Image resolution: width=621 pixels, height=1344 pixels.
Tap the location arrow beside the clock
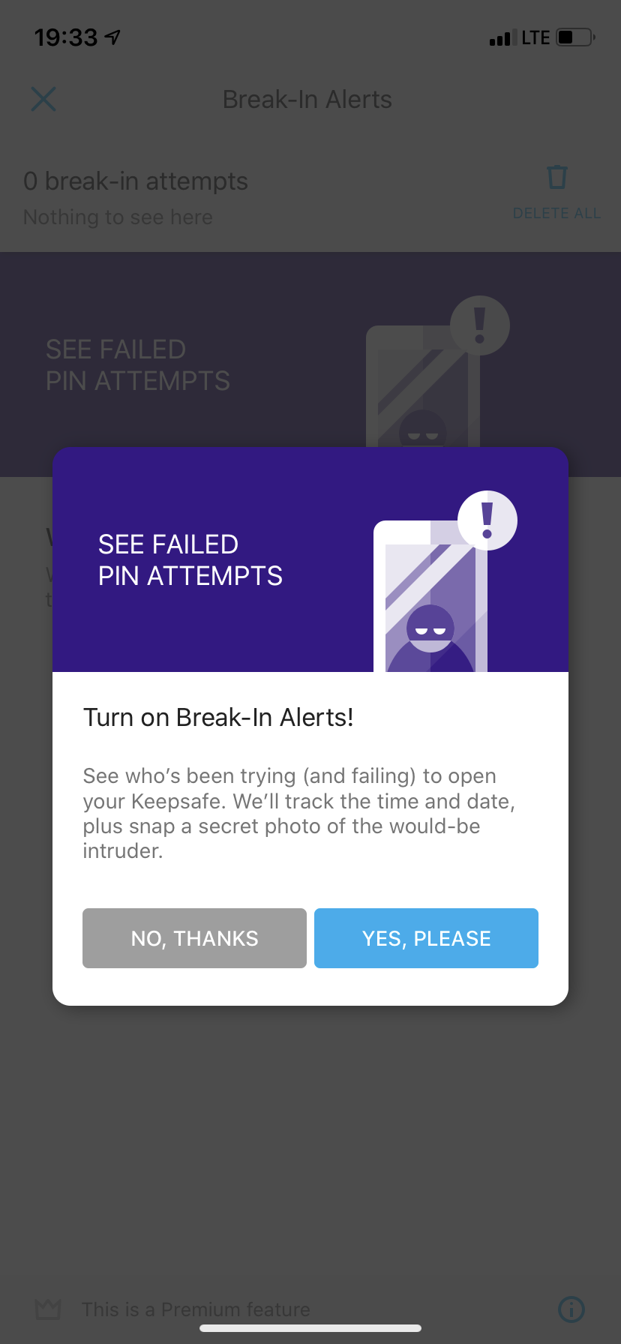click(112, 37)
